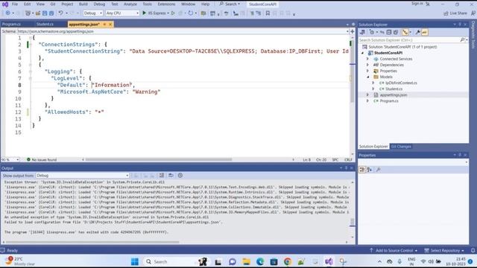Click the Search Solution Explorer input field
This screenshot has height=268, width=477.
(x=408, y=39)
